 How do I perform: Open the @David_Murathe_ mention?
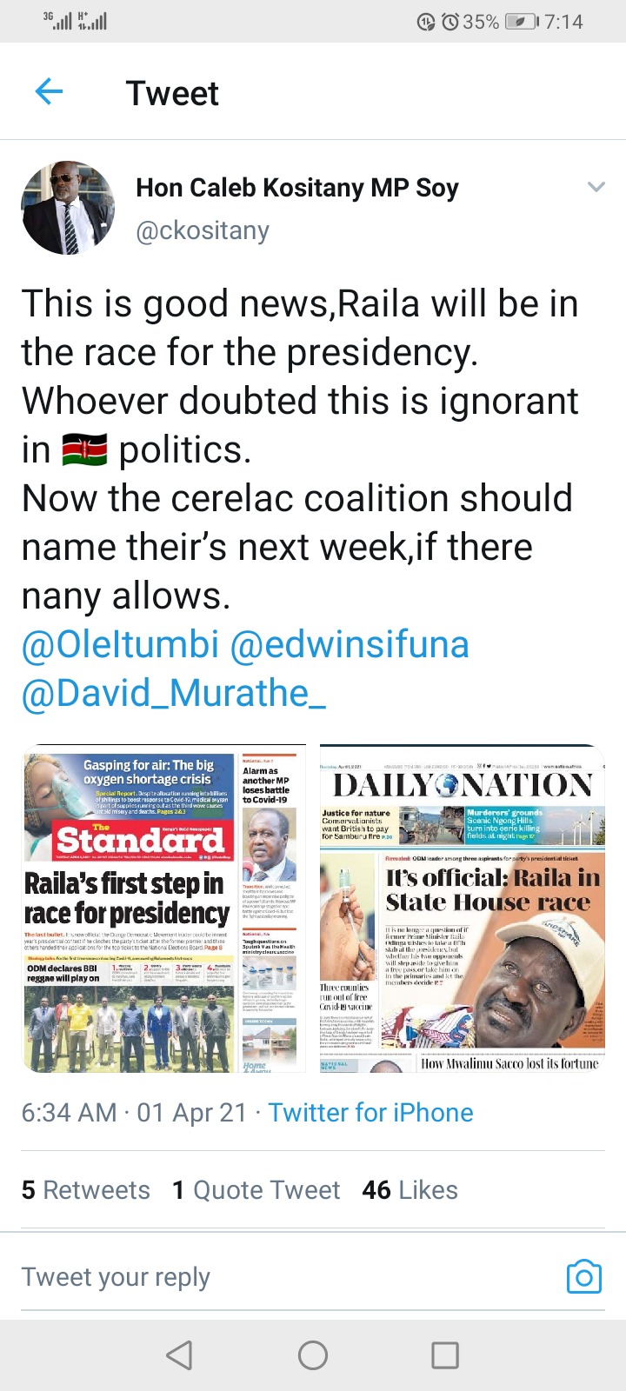coord(174,694)
